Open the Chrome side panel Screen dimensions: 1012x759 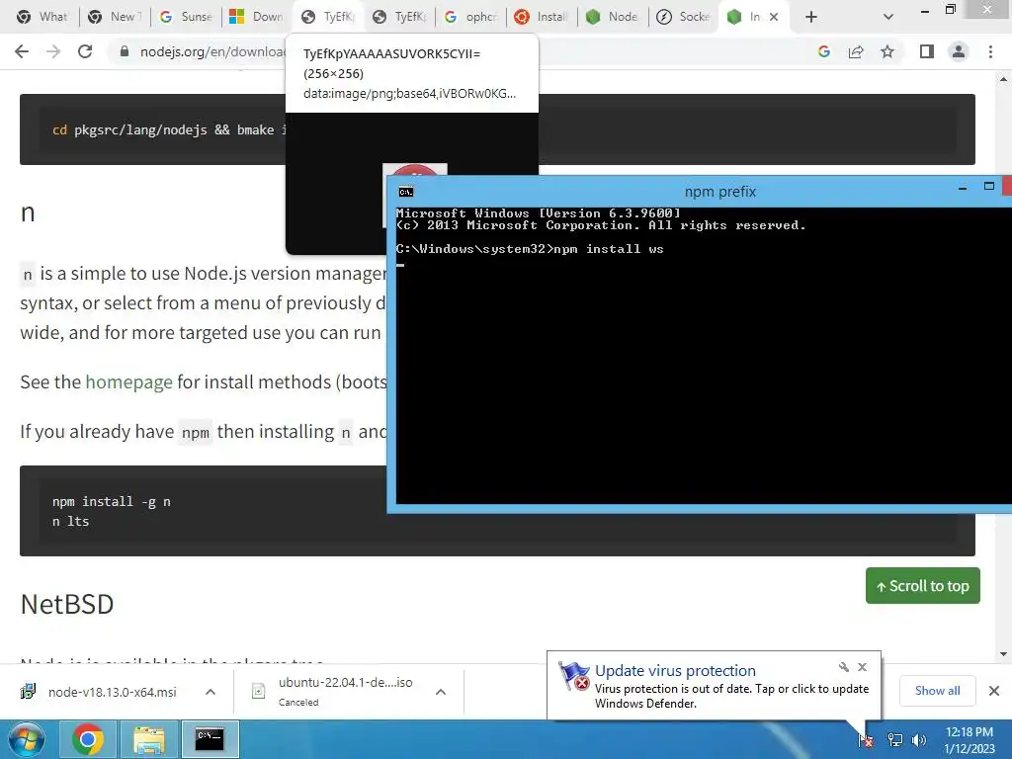[x=927, y=51]
